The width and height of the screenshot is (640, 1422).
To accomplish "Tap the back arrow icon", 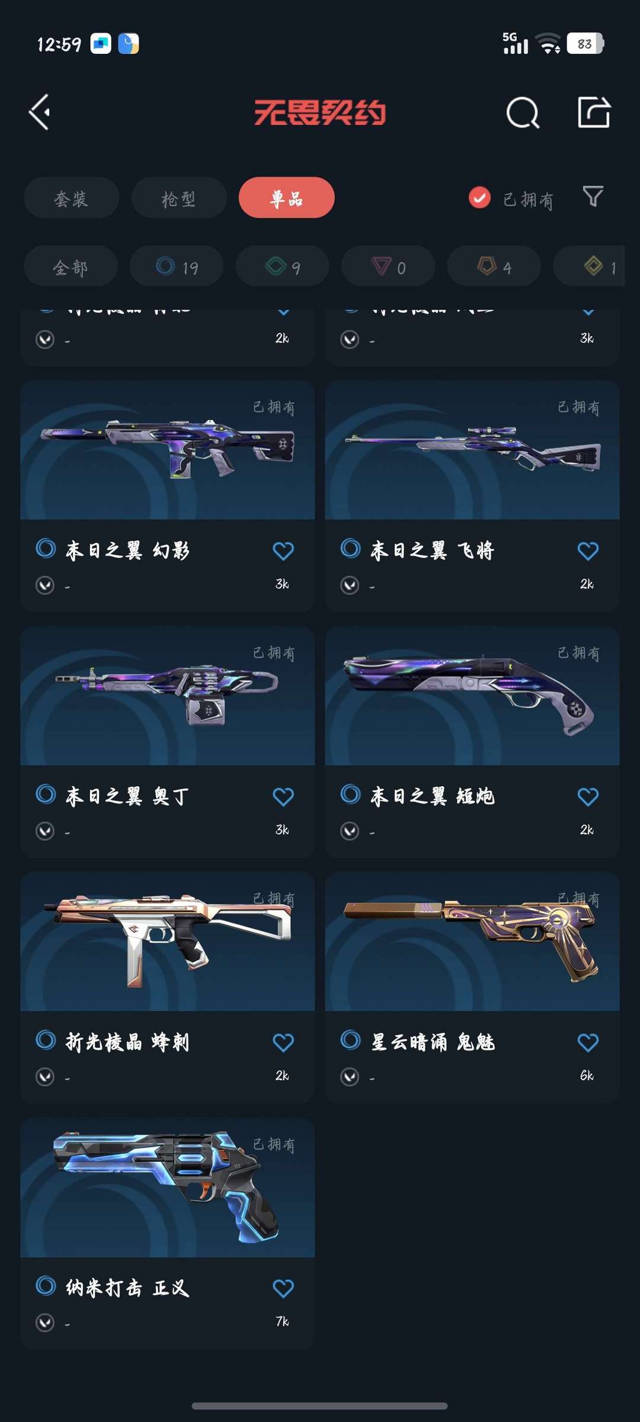I will 40,113.
